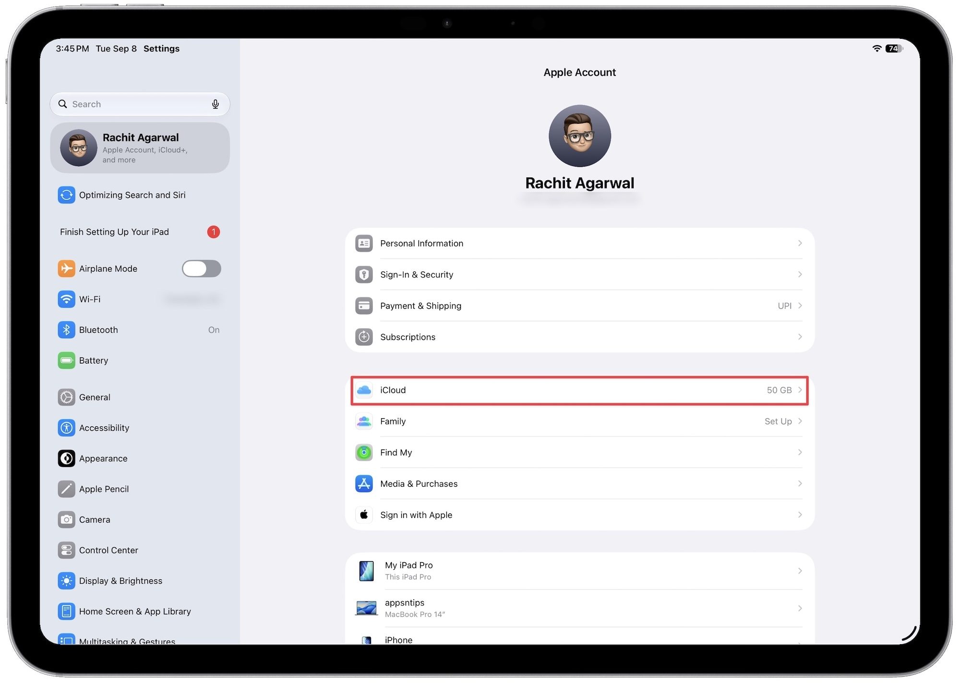This screenshot has height=683, width=960.
Task: Tap the Family group icon
Action: click(364, 421)
